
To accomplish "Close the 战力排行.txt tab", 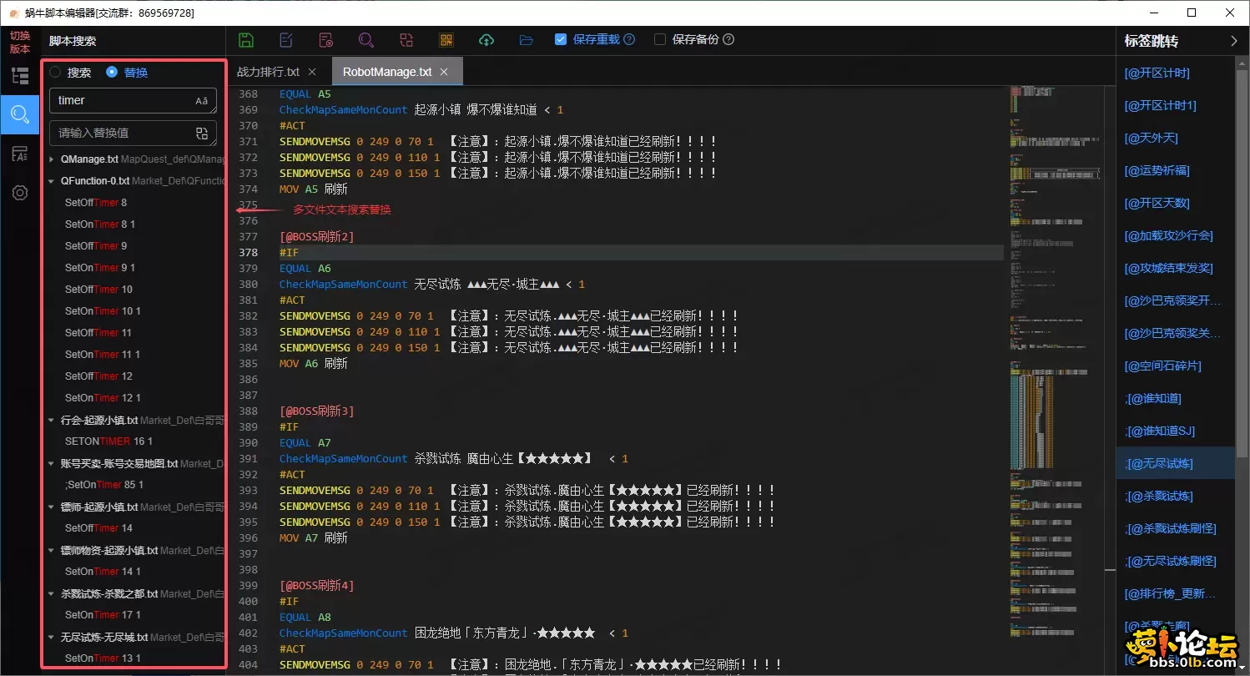I will point(312,72).
